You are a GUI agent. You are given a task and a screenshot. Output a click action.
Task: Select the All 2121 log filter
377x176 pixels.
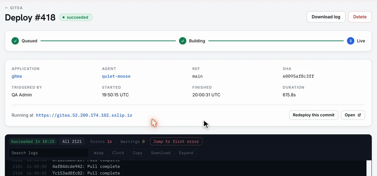[72, 141]
